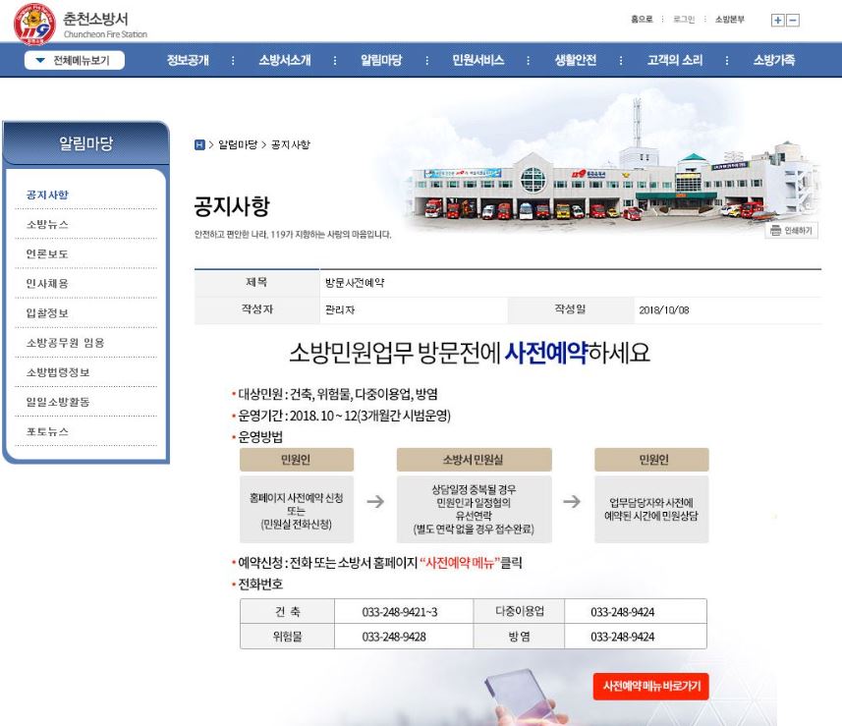This screenshot has height=726, width=842.
Task: Click the 인쇄하기 print button
Action: (x=792, y=231)
